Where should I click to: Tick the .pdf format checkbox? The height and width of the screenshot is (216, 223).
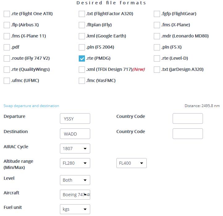point(7,47)
